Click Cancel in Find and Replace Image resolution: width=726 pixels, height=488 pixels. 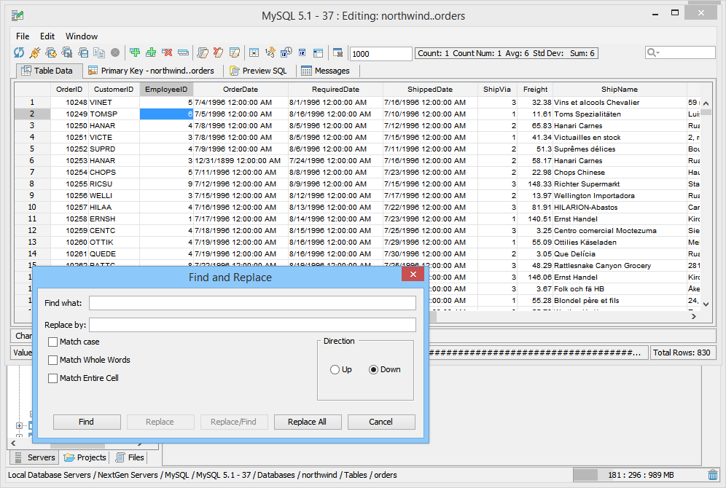click(381, 422)
